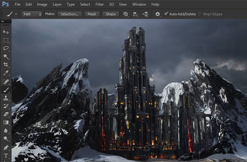The image size is (247, 162).
Task: Open gear settings in options bar
Action: pos(158,14)
